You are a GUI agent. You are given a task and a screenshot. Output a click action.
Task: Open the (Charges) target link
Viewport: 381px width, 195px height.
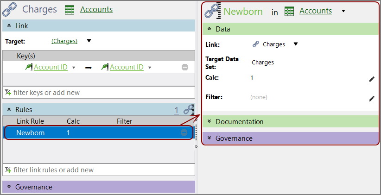point(64,41)
